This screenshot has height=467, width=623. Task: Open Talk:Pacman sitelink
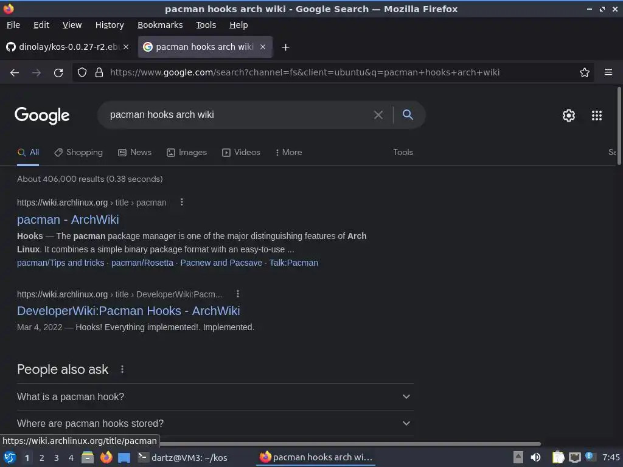click(294, 263)
